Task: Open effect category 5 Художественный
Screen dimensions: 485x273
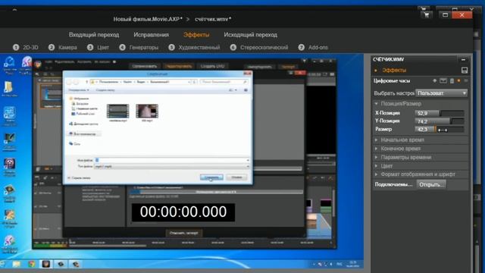Action: pyautogui.click(x=194, y=47)
